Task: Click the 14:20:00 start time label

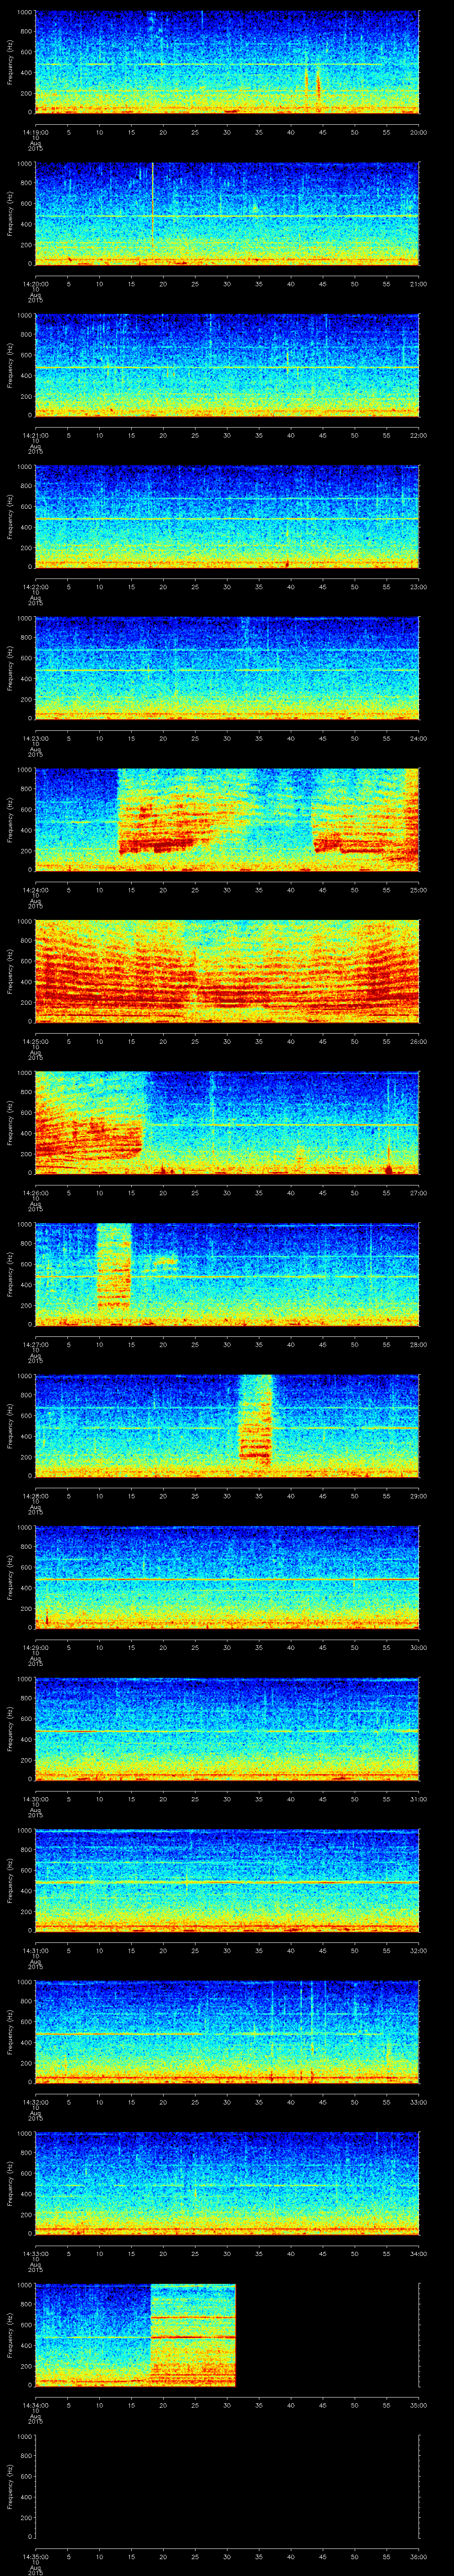Action: tap(35, 284)
